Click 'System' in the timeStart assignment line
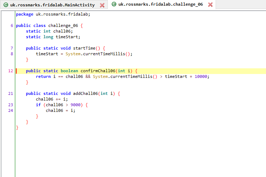This screenshot has width=266, height=177. point(73,54)
